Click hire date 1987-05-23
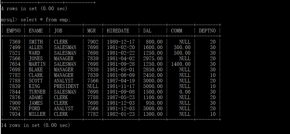 pos(121,97)
